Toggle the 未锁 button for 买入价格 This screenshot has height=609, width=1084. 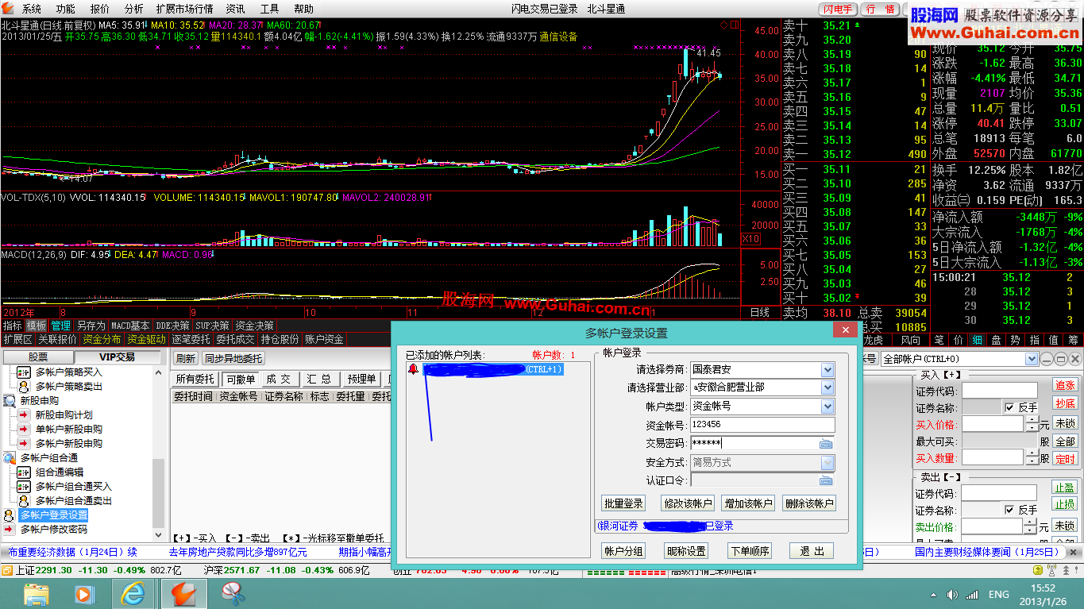(1065, 424)
